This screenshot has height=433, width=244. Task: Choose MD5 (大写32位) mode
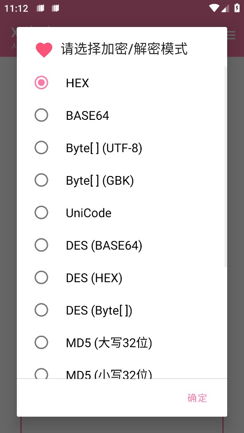pyautogui.click(x=122, y=342)
